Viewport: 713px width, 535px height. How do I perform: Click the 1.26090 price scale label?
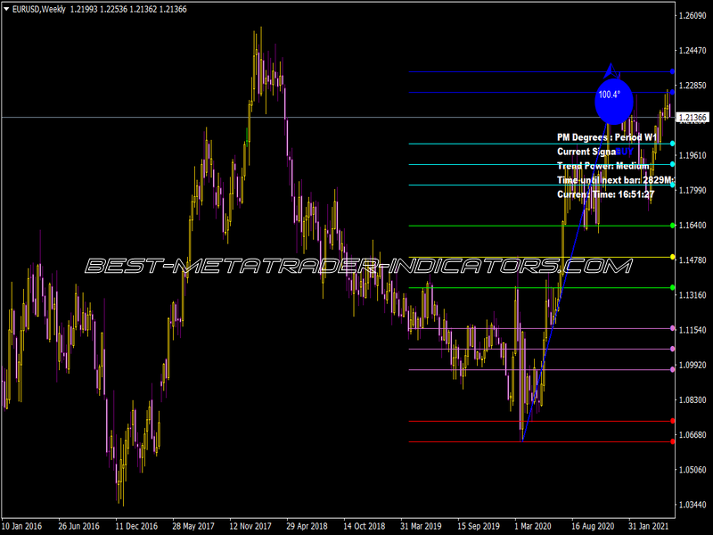[x=693, y=16]
